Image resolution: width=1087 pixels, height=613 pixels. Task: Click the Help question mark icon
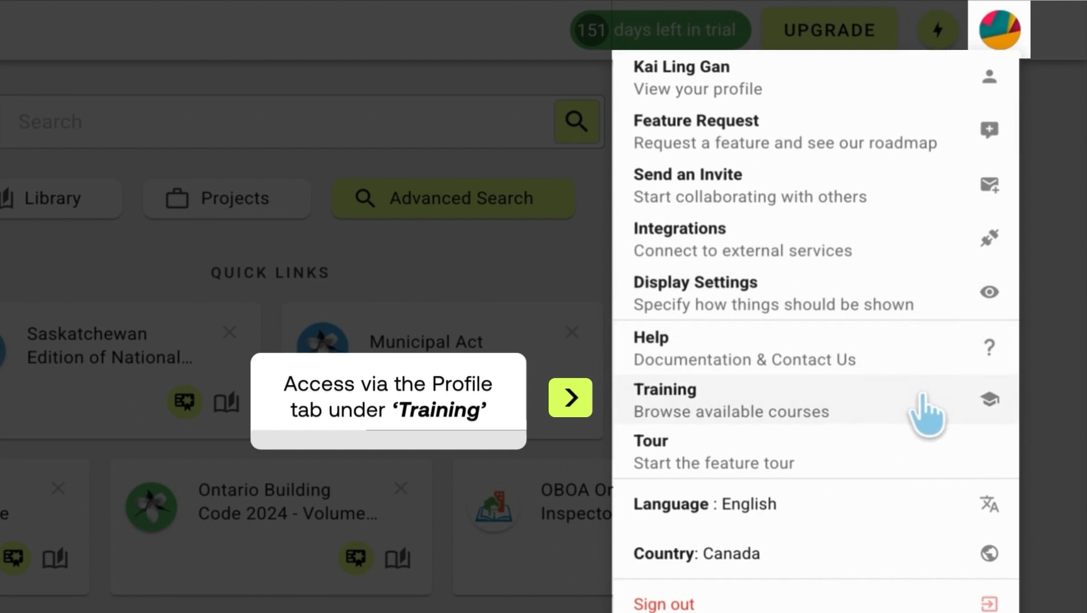989,347
